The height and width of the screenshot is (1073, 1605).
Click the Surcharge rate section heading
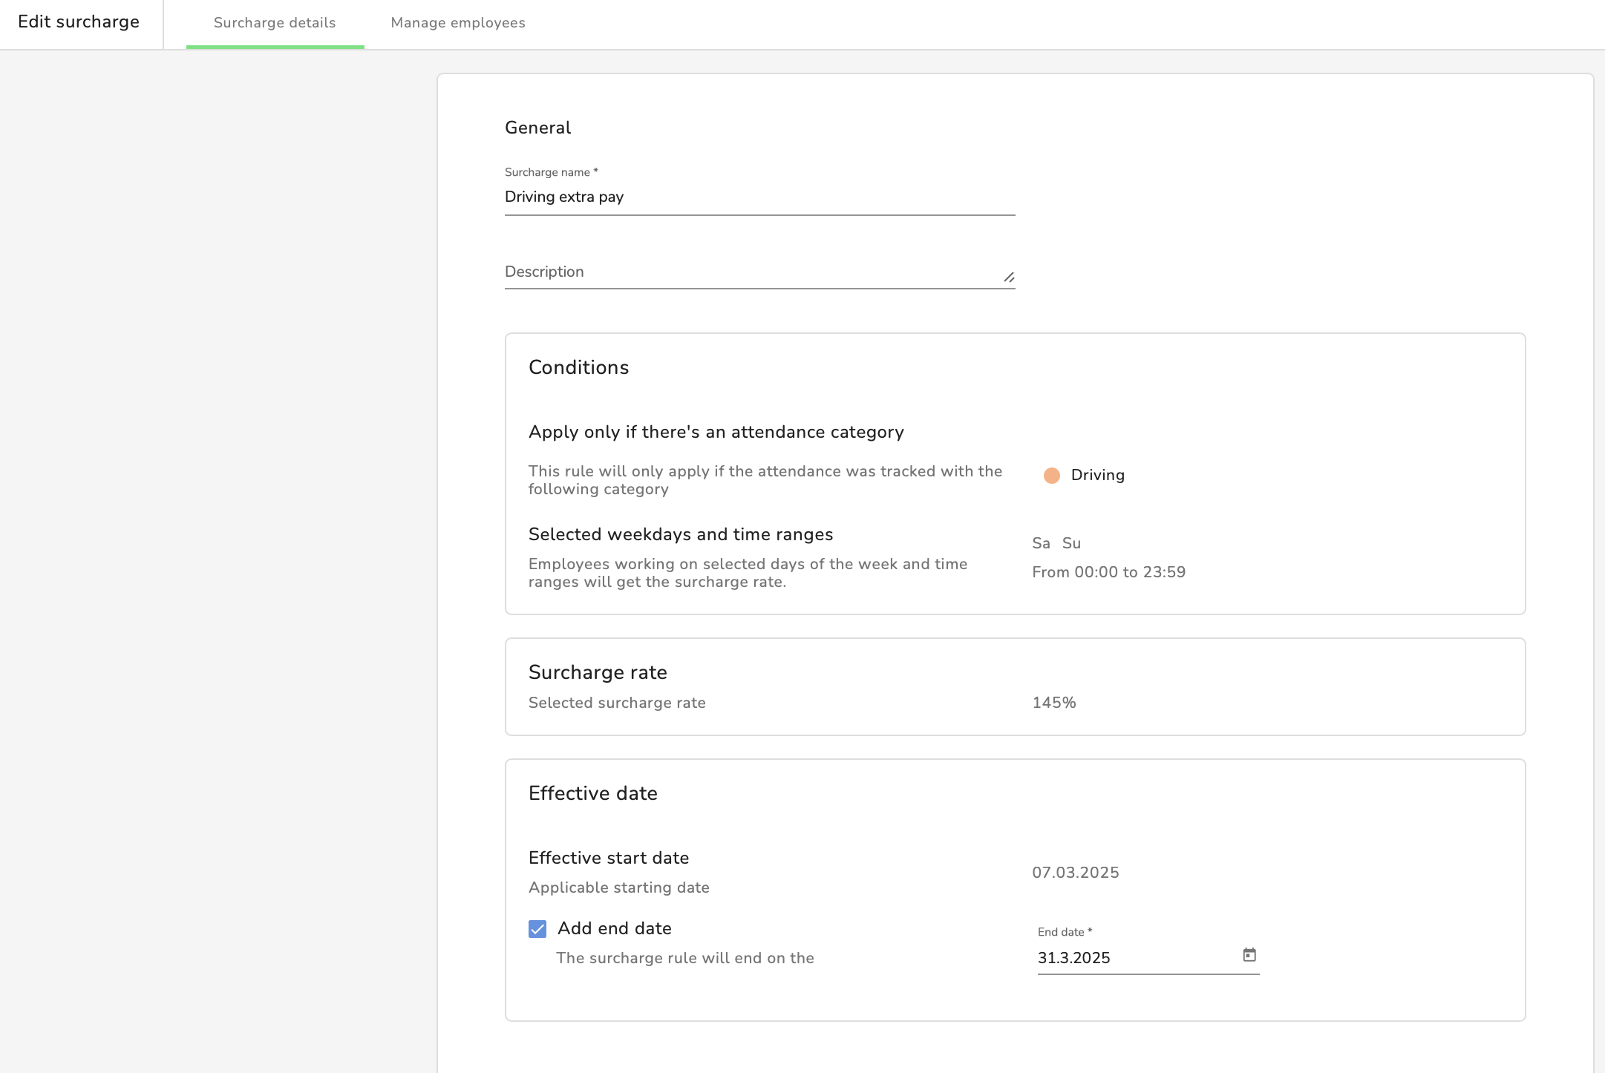pyautogui.click(x=597, y=672)
